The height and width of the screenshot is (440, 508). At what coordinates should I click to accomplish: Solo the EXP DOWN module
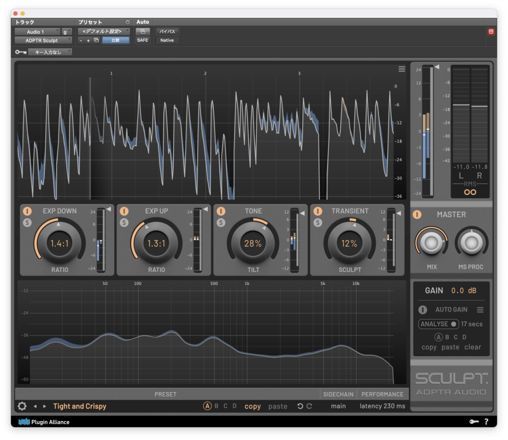(x=27, y=222)
